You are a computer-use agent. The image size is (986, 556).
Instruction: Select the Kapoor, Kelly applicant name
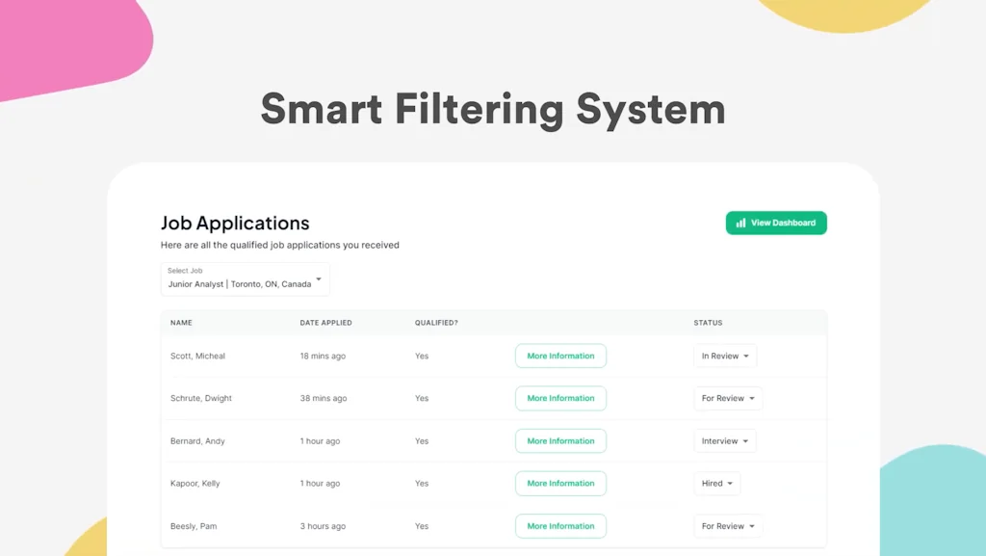(195, 484)
